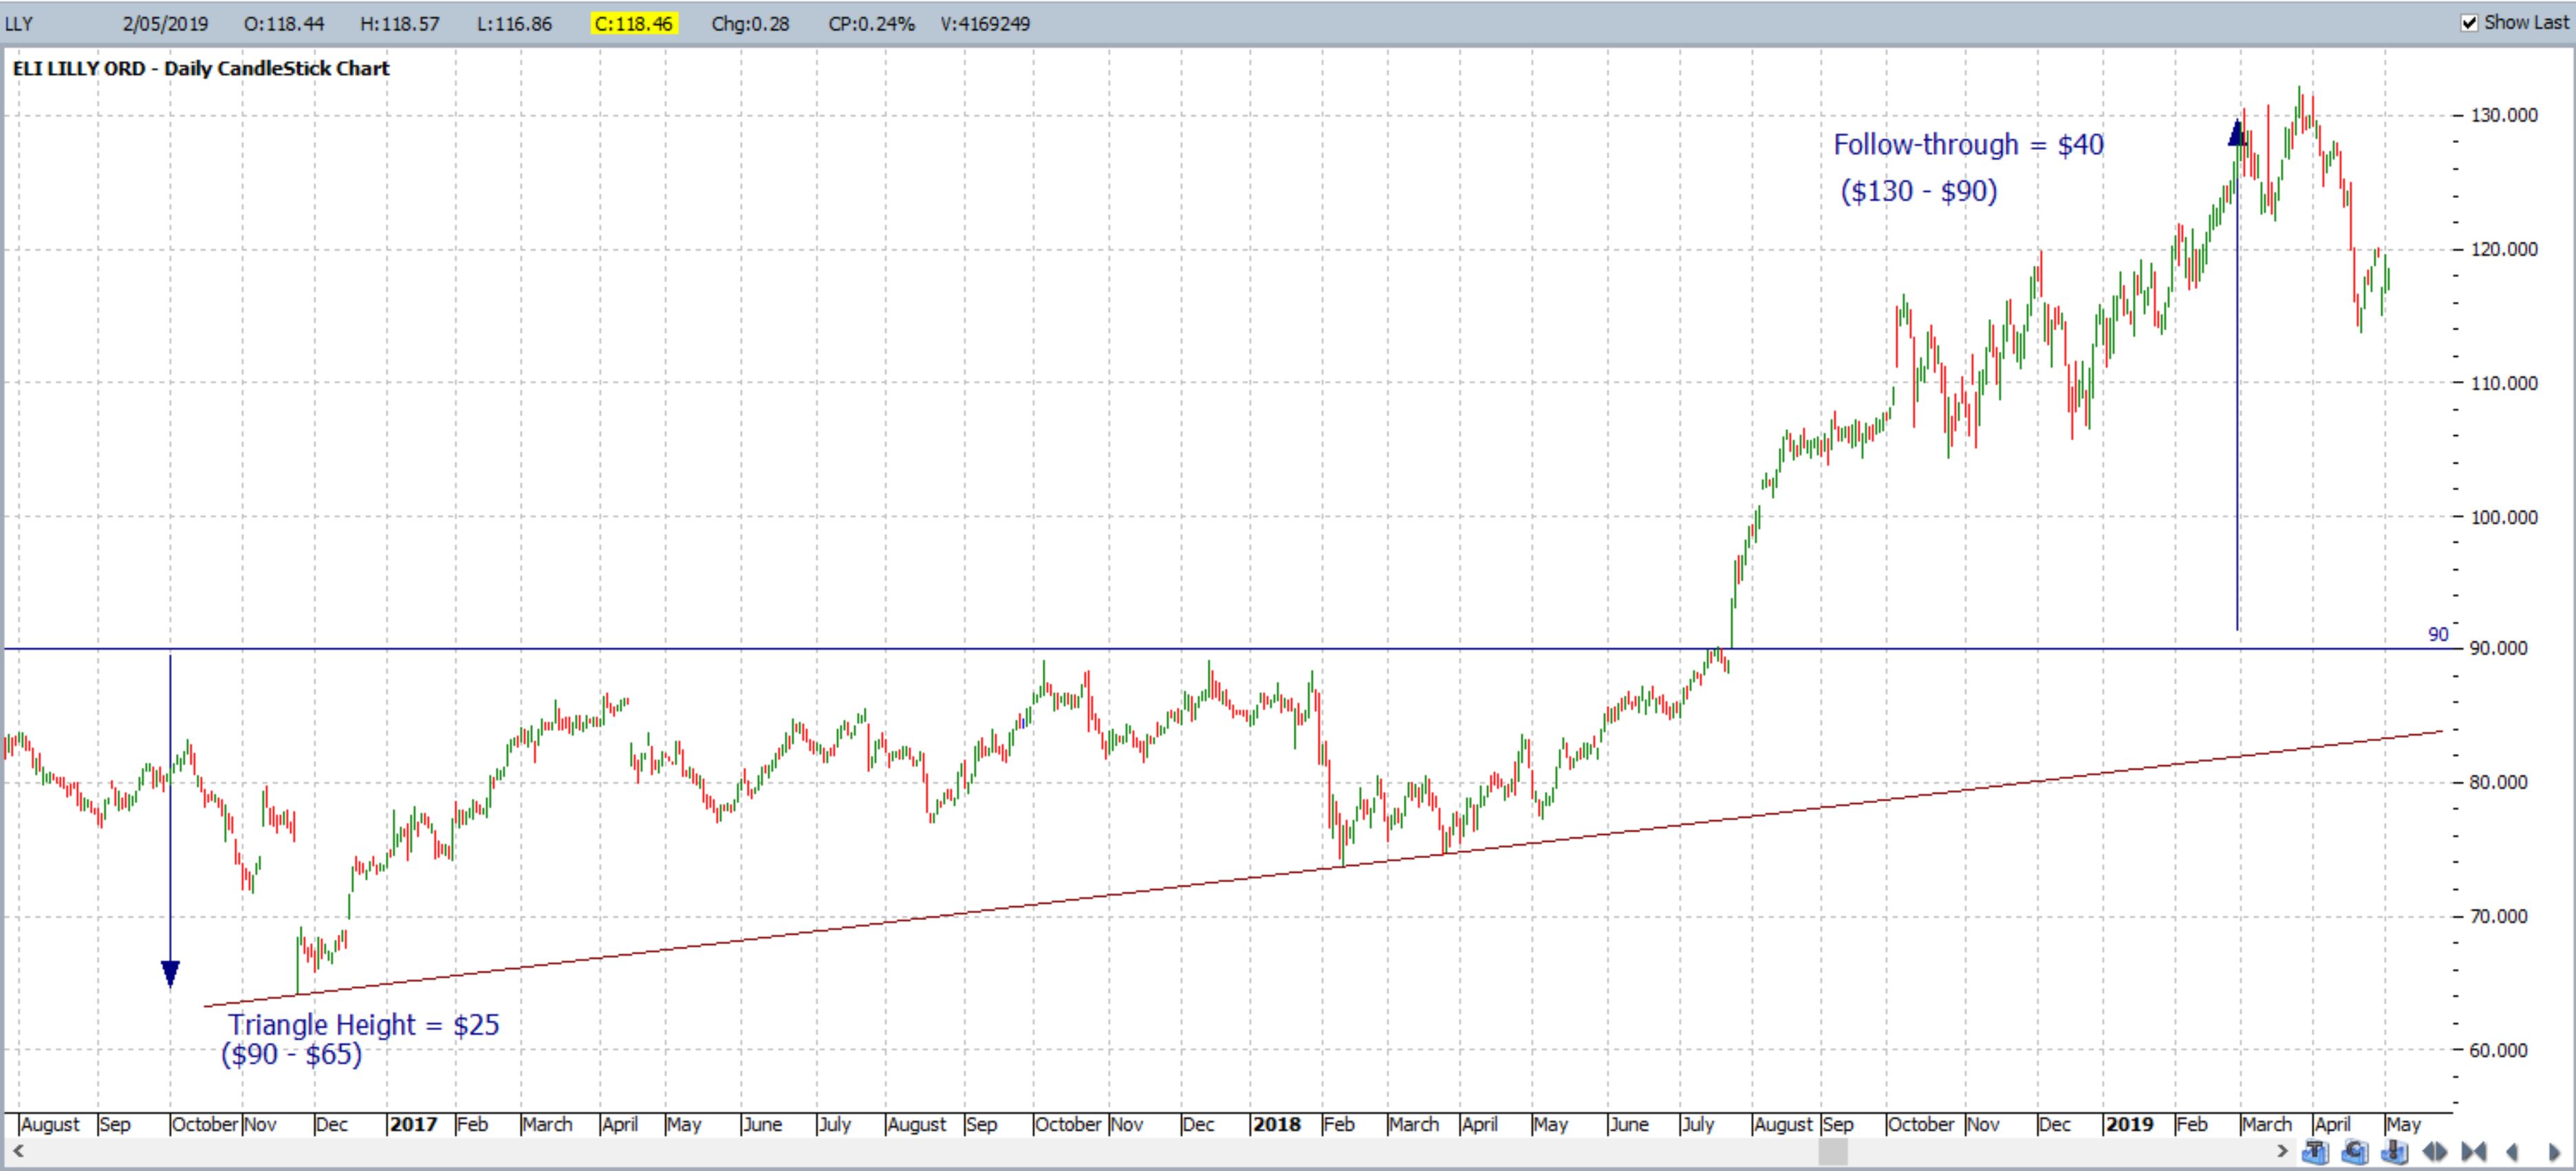Click the 2018 year label on time axis
Viewport: 2576px width, 1171px height.
point(1277,1124)
